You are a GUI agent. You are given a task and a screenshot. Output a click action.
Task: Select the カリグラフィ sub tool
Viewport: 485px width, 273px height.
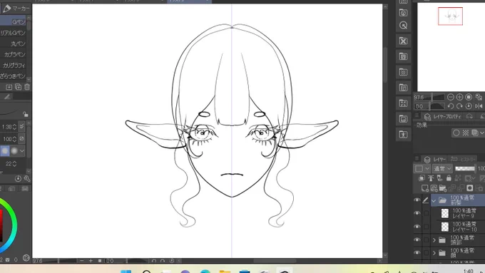pos(13,66)
